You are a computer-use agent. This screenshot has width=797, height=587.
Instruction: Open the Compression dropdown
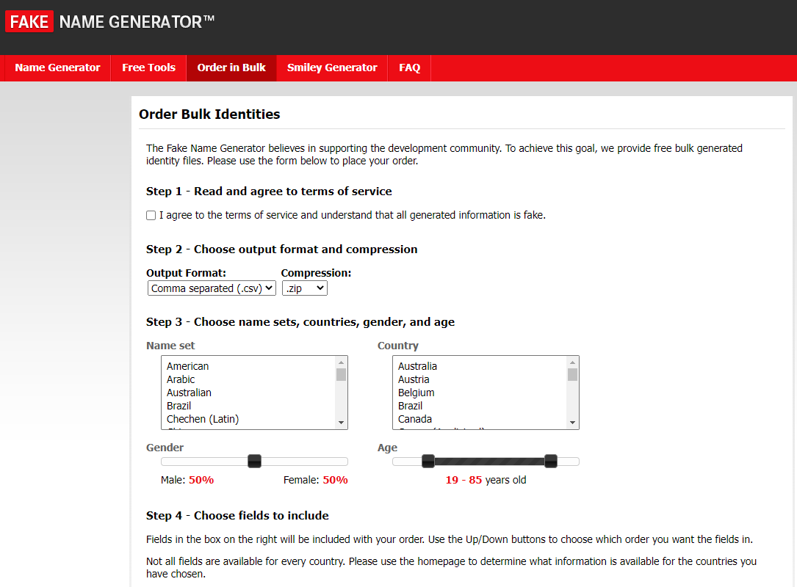[x=304, y=288]
